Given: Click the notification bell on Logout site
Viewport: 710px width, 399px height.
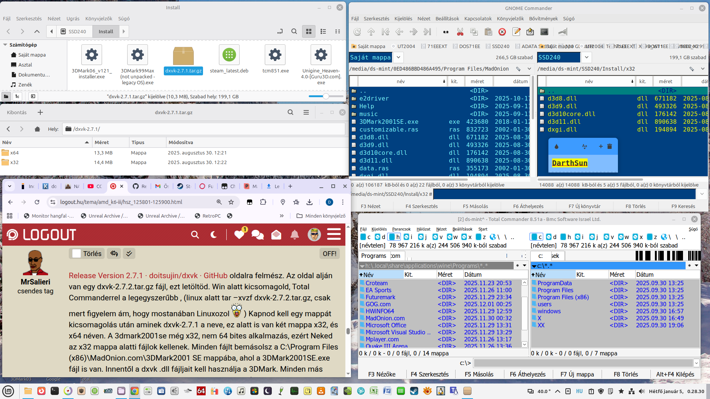Looking at the screenshot, I should click(294, 235).
